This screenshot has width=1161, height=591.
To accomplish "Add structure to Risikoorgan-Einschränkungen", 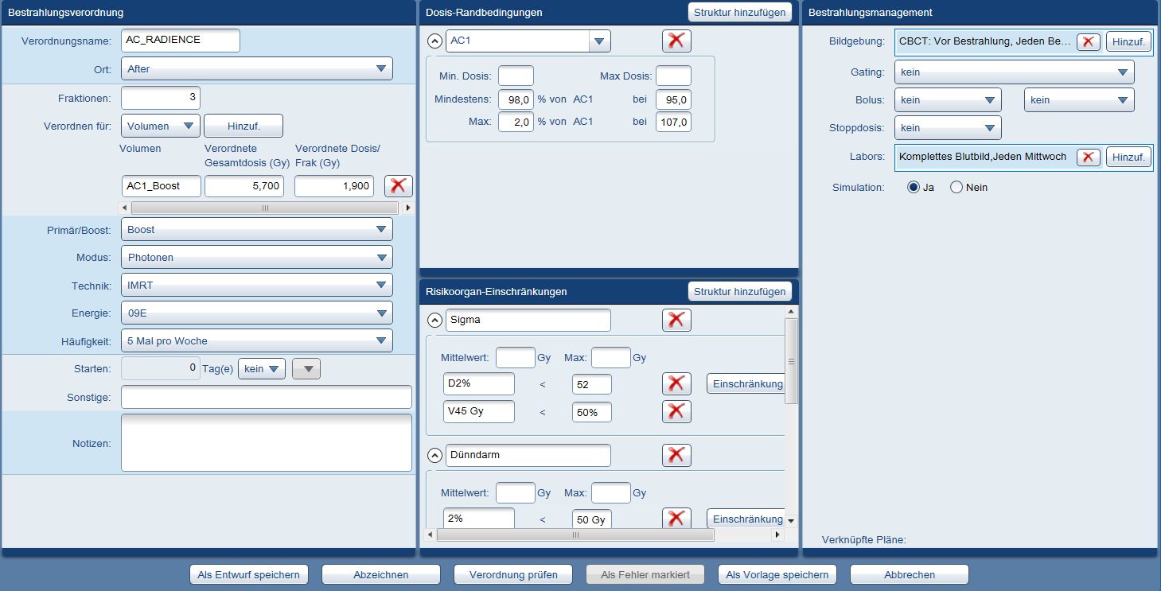I will point(739,291).
